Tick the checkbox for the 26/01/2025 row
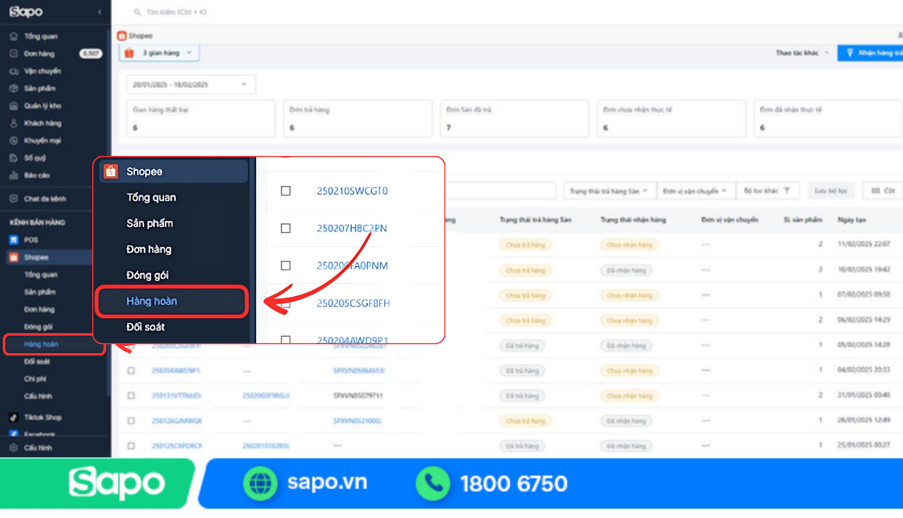Image resolution: width=903 pixels, height=518 pixels. click(x=131, y=421)
